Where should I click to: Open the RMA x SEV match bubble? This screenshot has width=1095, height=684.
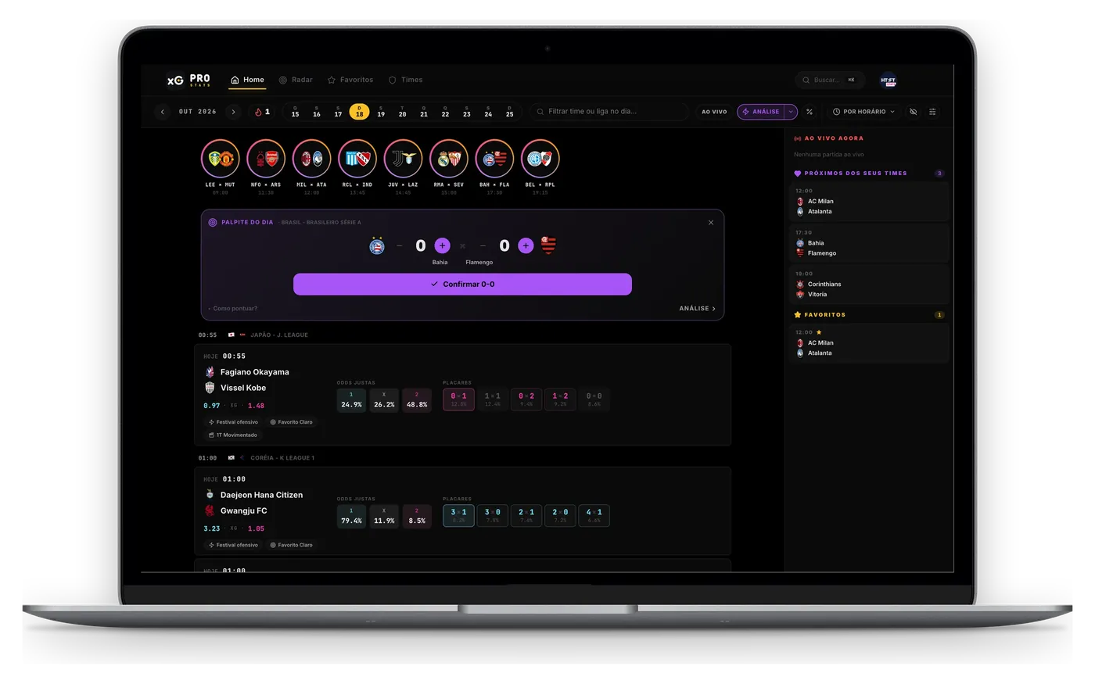[448, 159]
